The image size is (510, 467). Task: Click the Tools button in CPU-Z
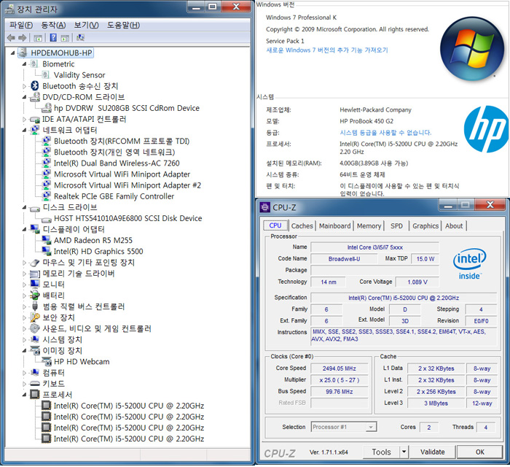coord(381,452)
